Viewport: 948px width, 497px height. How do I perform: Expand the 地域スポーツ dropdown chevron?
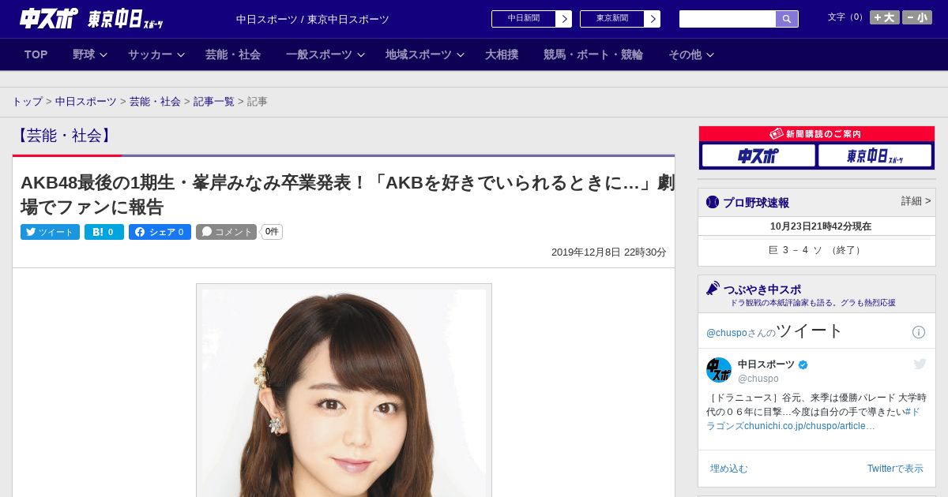pos(461,55)
